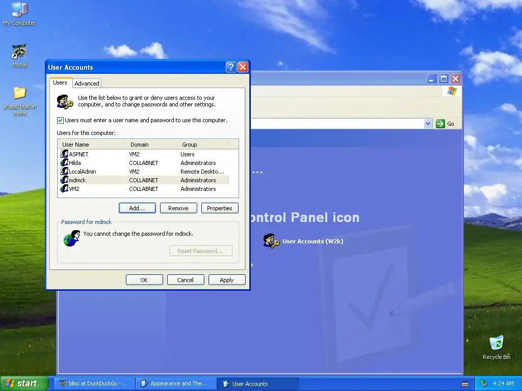Open the 'stupid built in items' folder

[x=20, y=101]
